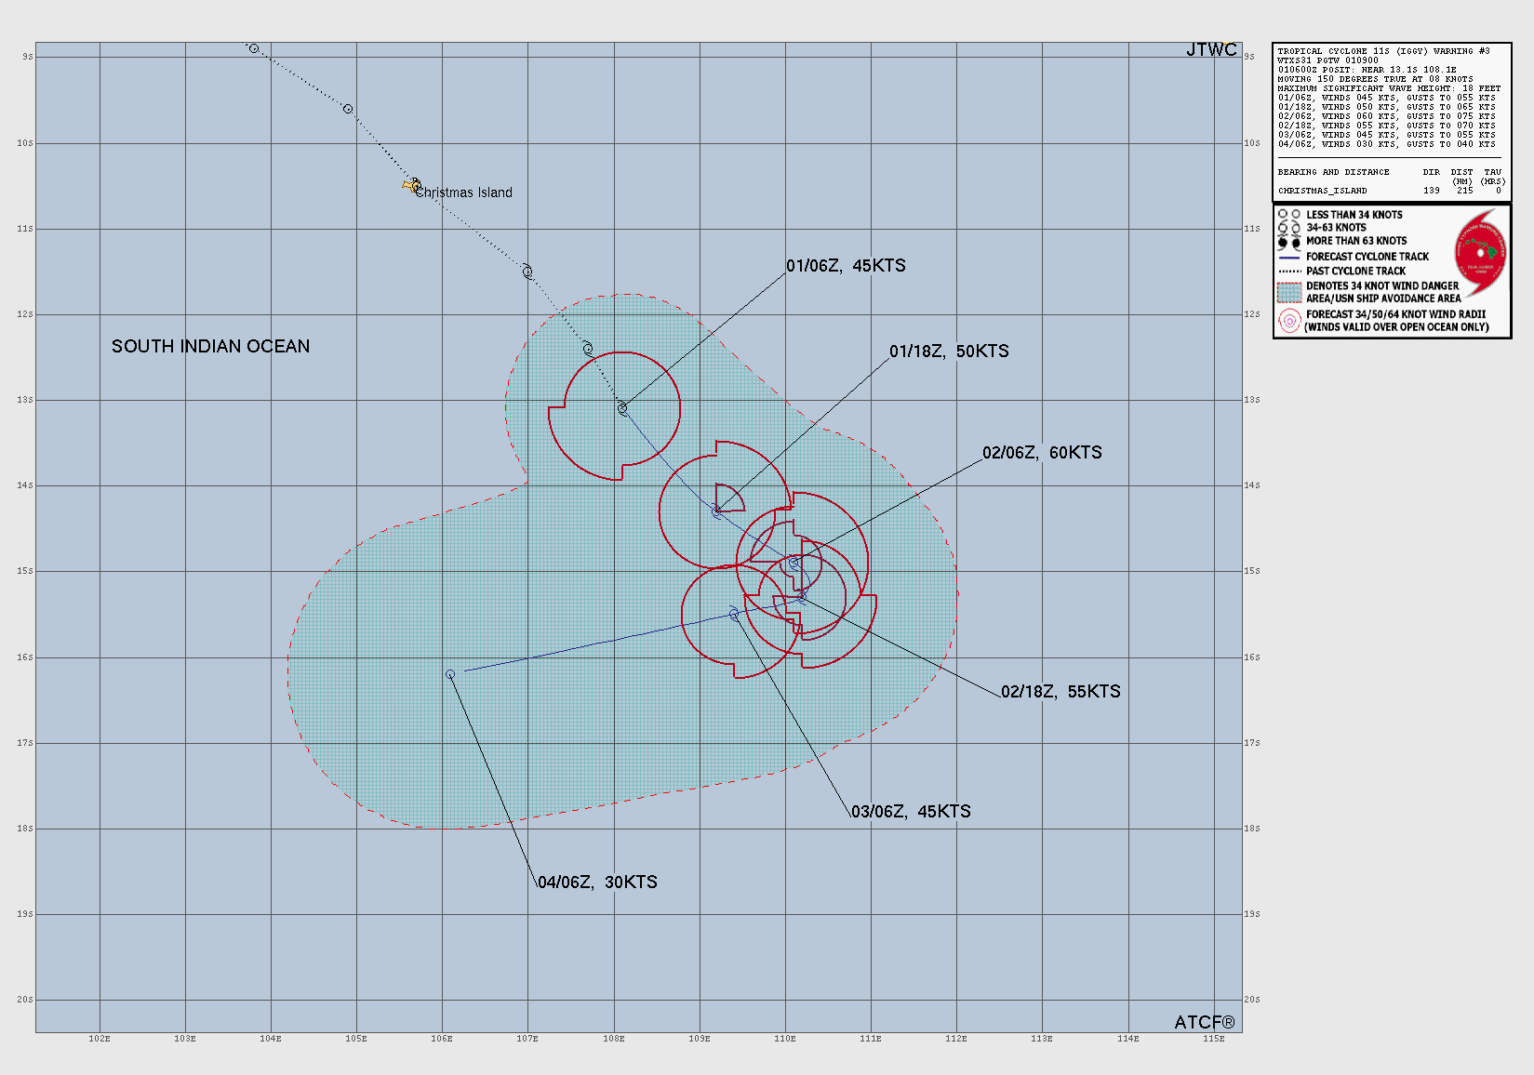
Task: Click the '02/06Z, 60KTS' forecast label
Action: (x=1042, y=453)
